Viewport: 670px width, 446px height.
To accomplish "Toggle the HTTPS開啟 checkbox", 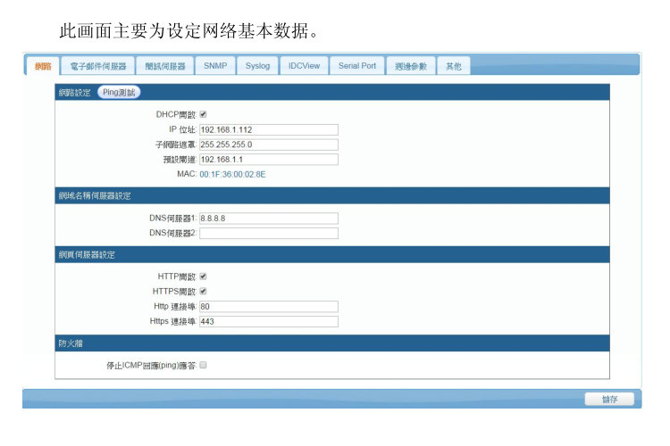I will tap(203, 292).
